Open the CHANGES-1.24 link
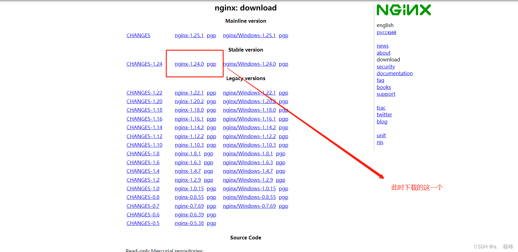This screenshot has height=252, width=518. tap(144, 64)
